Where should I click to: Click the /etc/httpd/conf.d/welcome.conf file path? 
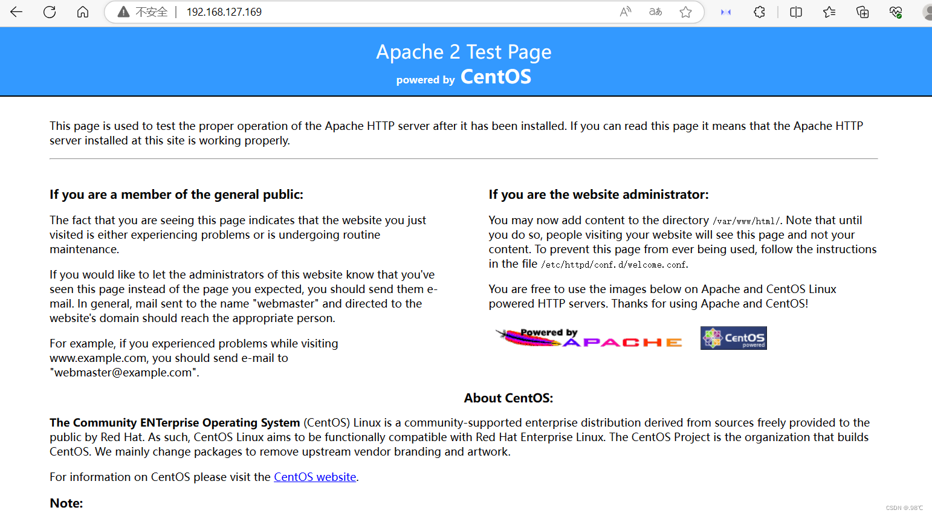tap(613, 265)
